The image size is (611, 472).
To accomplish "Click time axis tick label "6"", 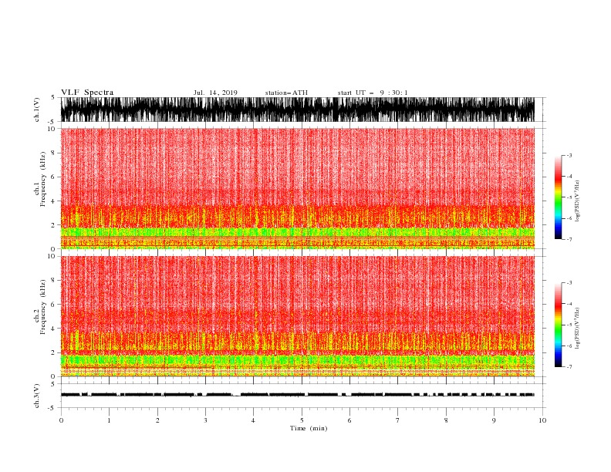I will pos(349,420).
